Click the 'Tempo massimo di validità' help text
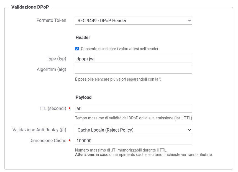This screenshot has height=172, width=238. (x=133, y=118)
